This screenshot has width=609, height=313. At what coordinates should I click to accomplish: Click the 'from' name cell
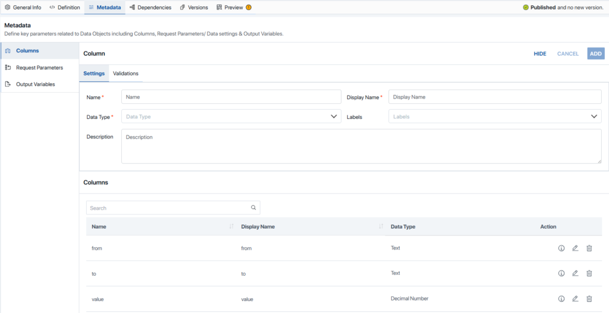coord(97,248)
